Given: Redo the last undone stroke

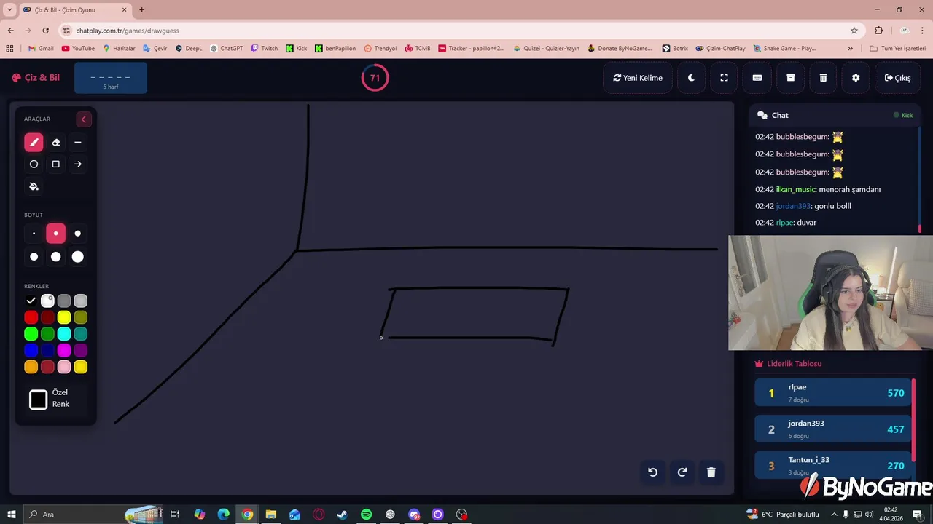Looking at the screenshot, I should [x=682, y=472].
